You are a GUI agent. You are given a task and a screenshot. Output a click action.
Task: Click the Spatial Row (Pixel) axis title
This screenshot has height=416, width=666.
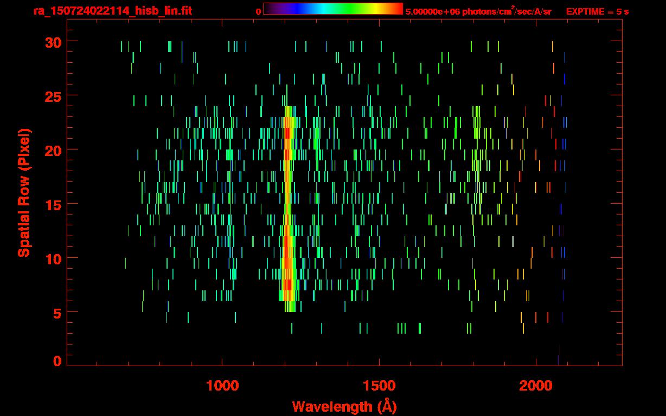pyautogui.click(x=24, y=192)
